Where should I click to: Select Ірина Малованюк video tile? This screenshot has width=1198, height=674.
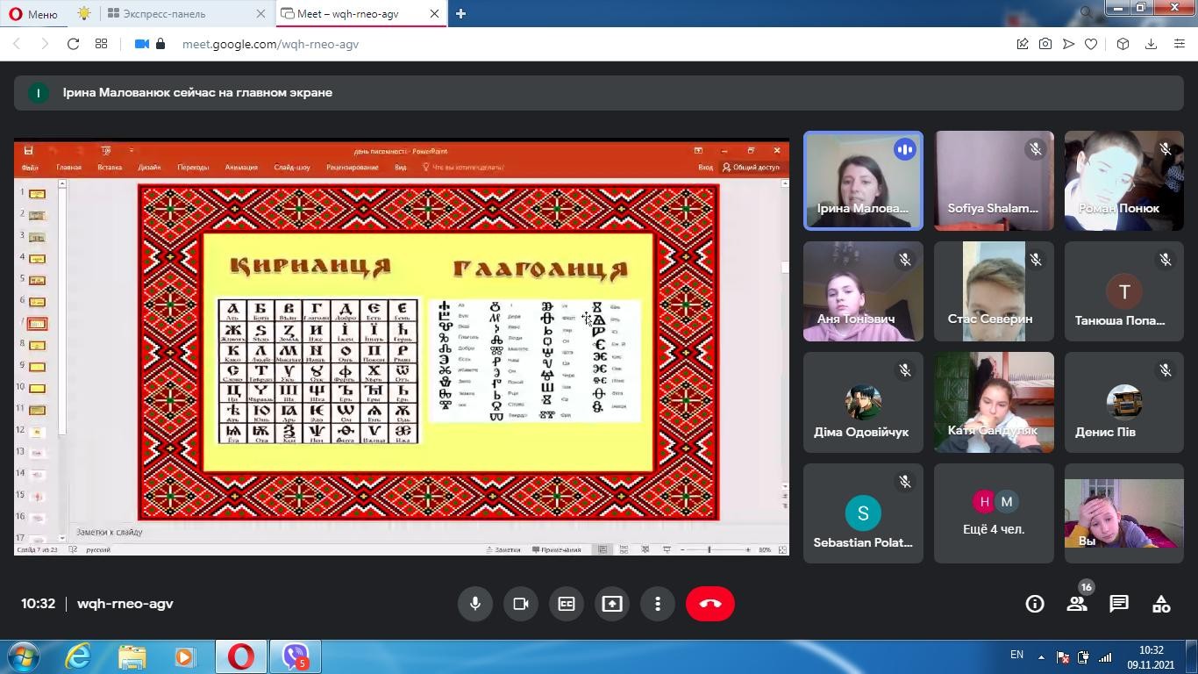[x=863, y=181]
